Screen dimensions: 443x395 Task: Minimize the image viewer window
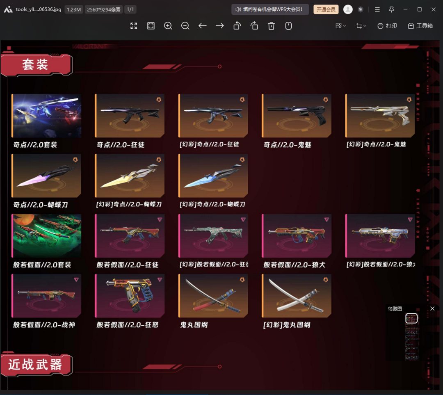point(405,9)
